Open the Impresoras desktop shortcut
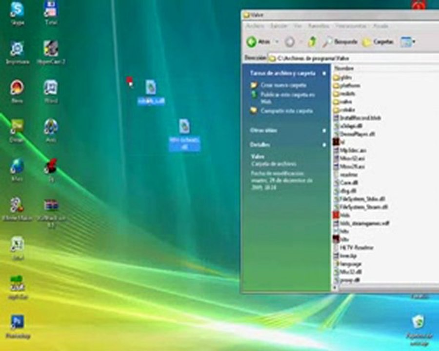The width and height of the screenshot is (439, 351). pyautogui.click(x=17, y=53)
